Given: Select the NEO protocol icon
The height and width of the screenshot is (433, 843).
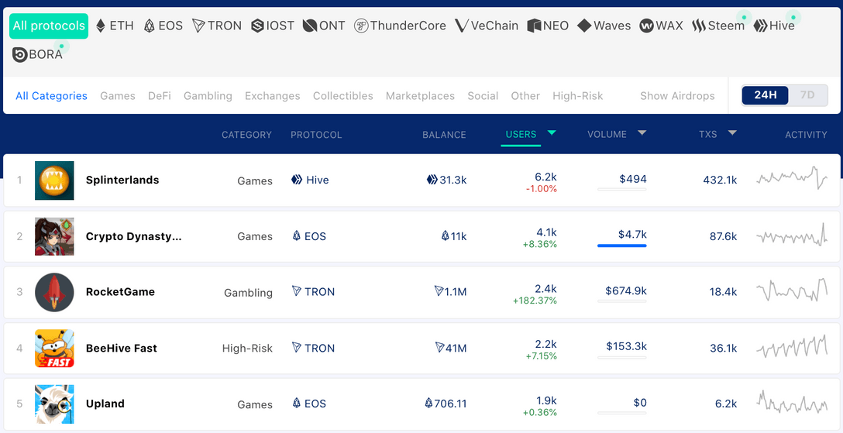Looking at the screenshot, I should pyautogui.click(x=534, y=26).
